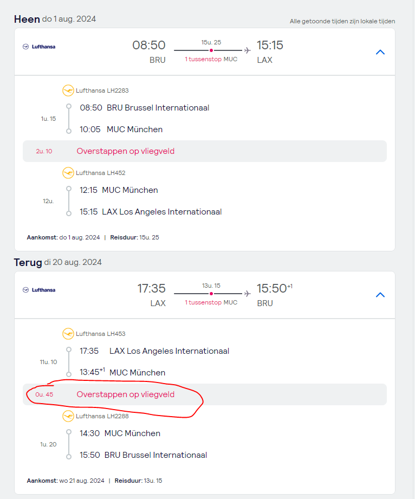The width and height of the screenshot is (415, 499).
Task: Click the 15:15 LAX Los Angeles Internationaal arrival row
Action: pos(150,212)
